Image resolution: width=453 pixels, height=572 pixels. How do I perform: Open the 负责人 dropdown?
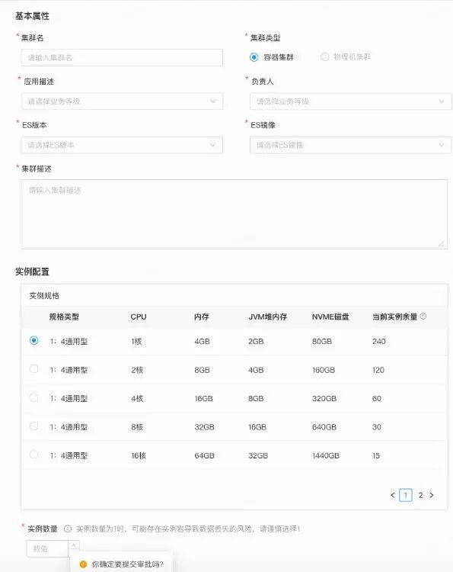pyautogui.click(x=350, y=101)
